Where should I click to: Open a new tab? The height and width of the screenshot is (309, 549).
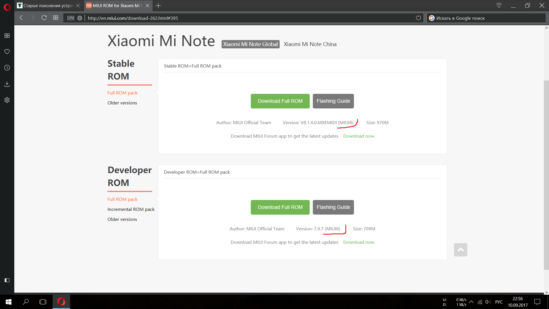tap(158, 5)
